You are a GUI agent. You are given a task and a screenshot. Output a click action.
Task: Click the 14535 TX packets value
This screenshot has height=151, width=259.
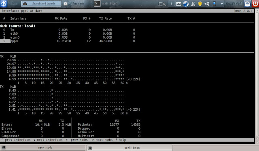point(136,125)
